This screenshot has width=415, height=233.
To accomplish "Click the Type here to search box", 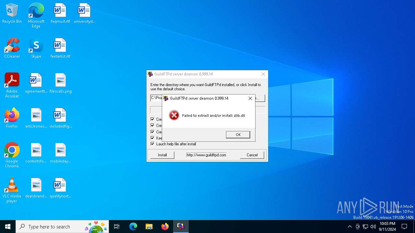I will click(x=62, y=227).
